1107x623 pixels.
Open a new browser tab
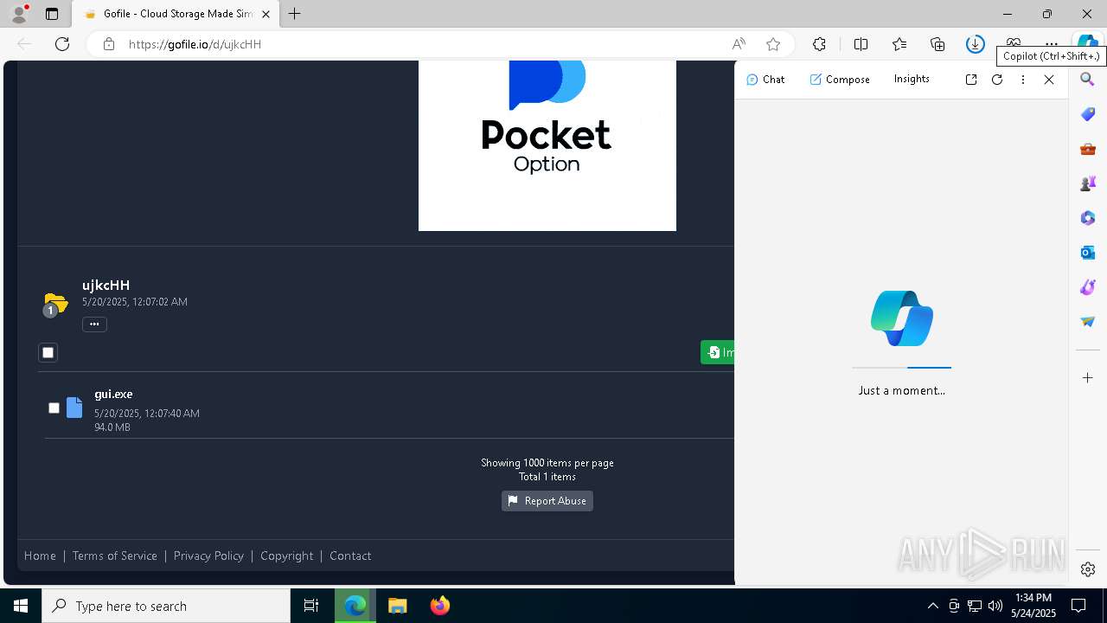pos(294,14)
